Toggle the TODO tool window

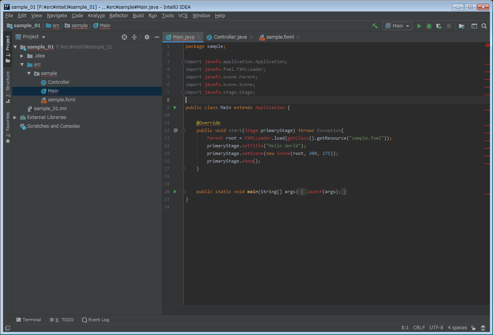pyautogui.click(x=61, y=319)
